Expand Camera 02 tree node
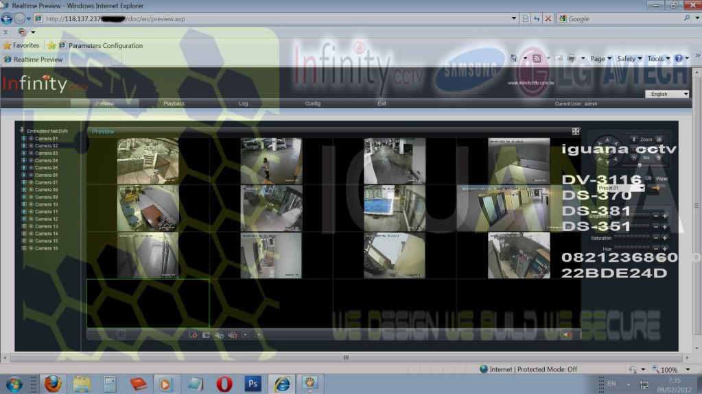Image resolution: width=702 pixels, height=394 pixels. pos(24,146)
